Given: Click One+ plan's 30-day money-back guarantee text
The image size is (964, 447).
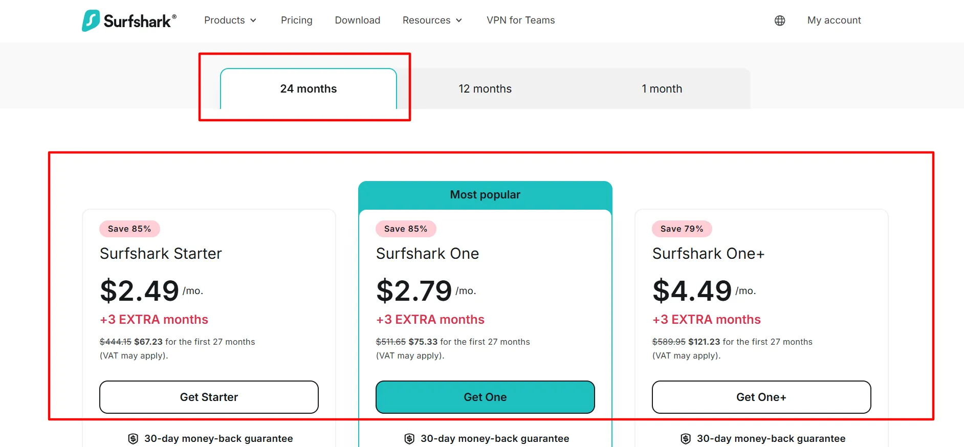Looking at the screenshot, I should tap(771, 439).
